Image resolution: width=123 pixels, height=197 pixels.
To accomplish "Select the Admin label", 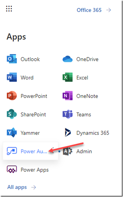I will [x=84, y=151].
